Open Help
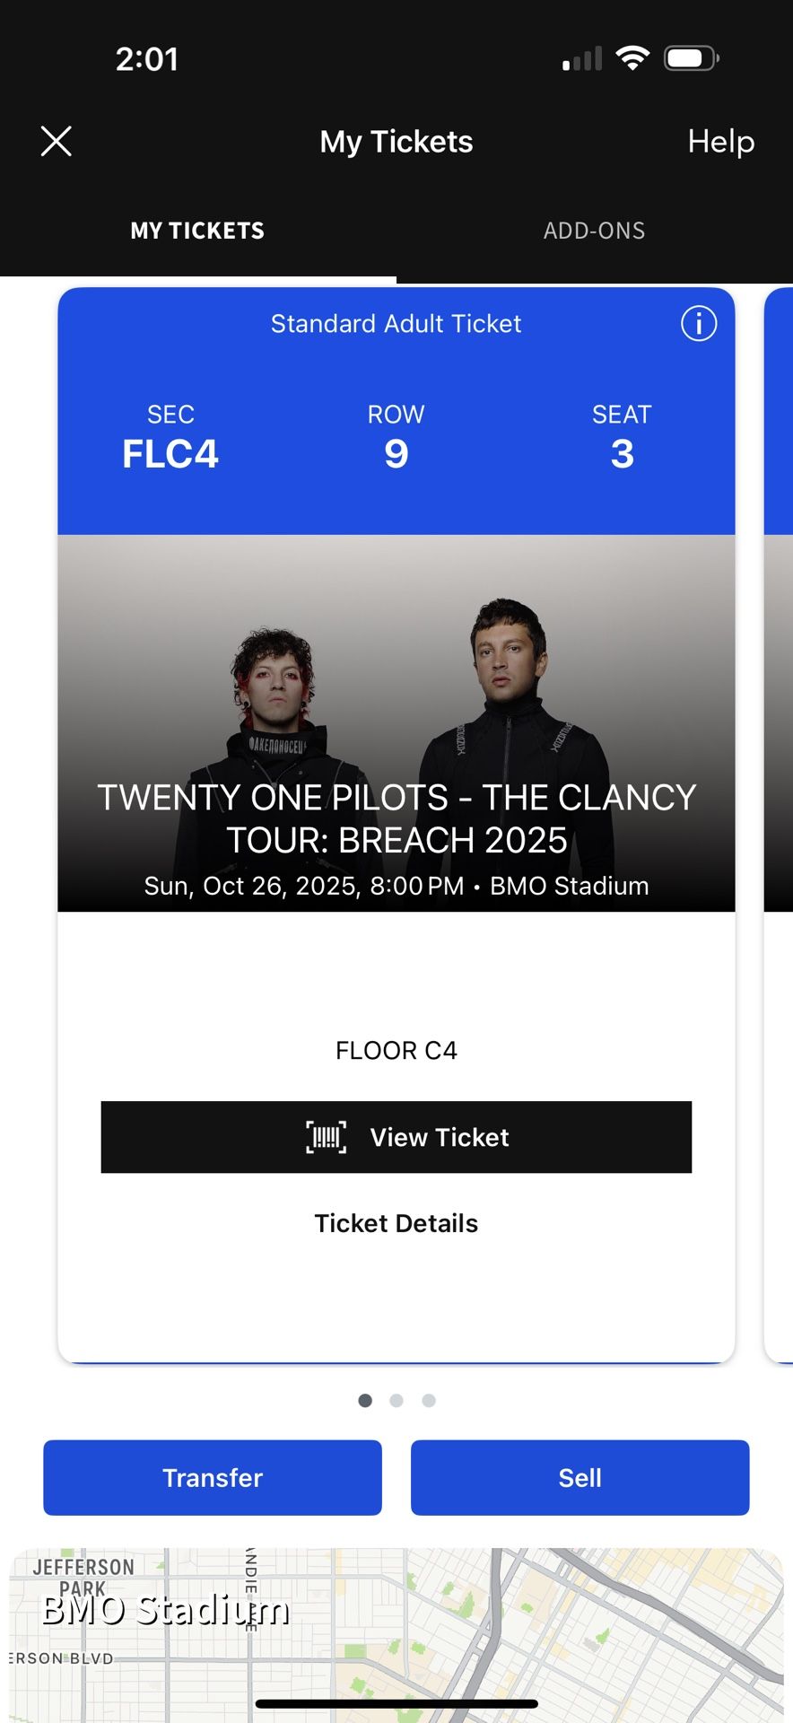This screenshot has height=1723, width=793. (720, 141)
